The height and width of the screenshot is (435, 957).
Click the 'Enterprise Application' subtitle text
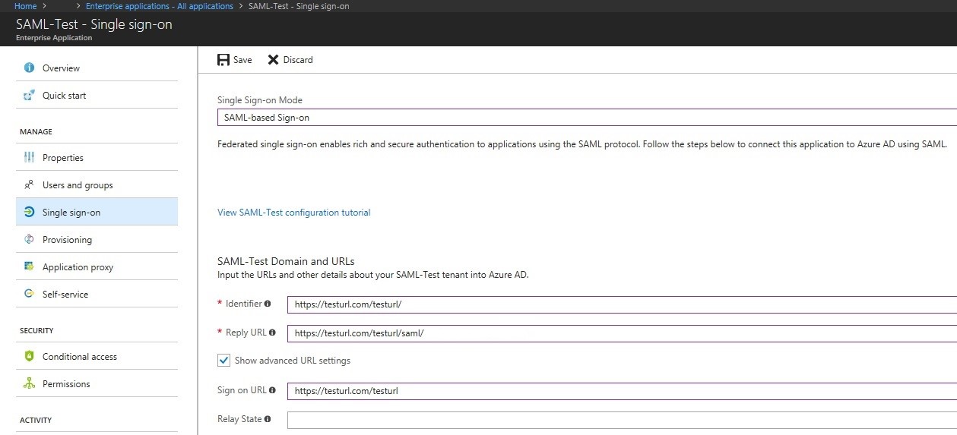[54, 37]
